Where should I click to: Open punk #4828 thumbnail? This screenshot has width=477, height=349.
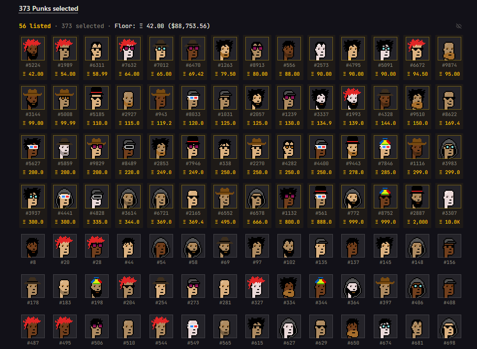point(97,197)
